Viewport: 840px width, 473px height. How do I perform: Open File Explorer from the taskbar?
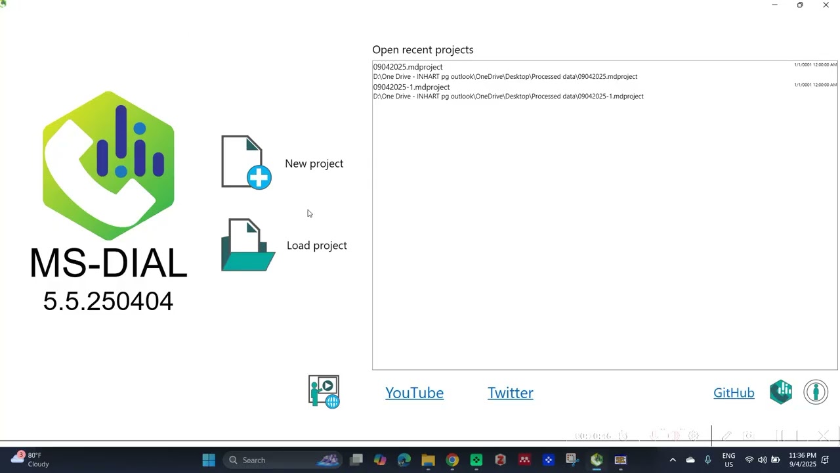428,460
